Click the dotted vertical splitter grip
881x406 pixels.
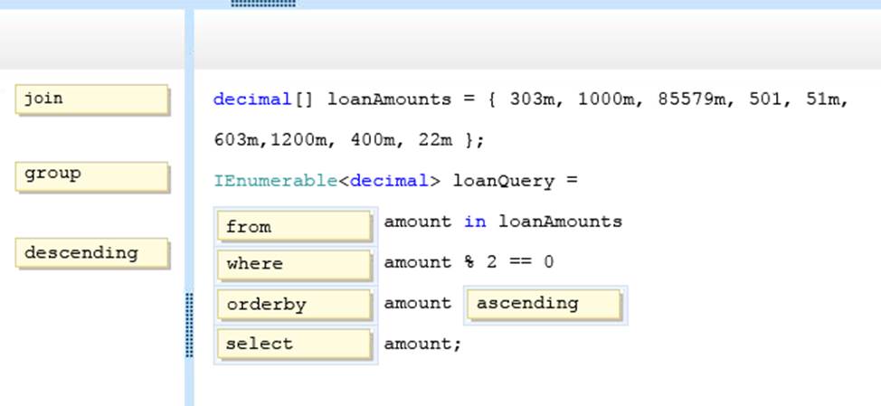(x=189, y=324)
